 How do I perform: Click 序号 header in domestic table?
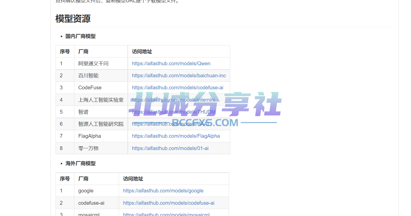point(65,51)
